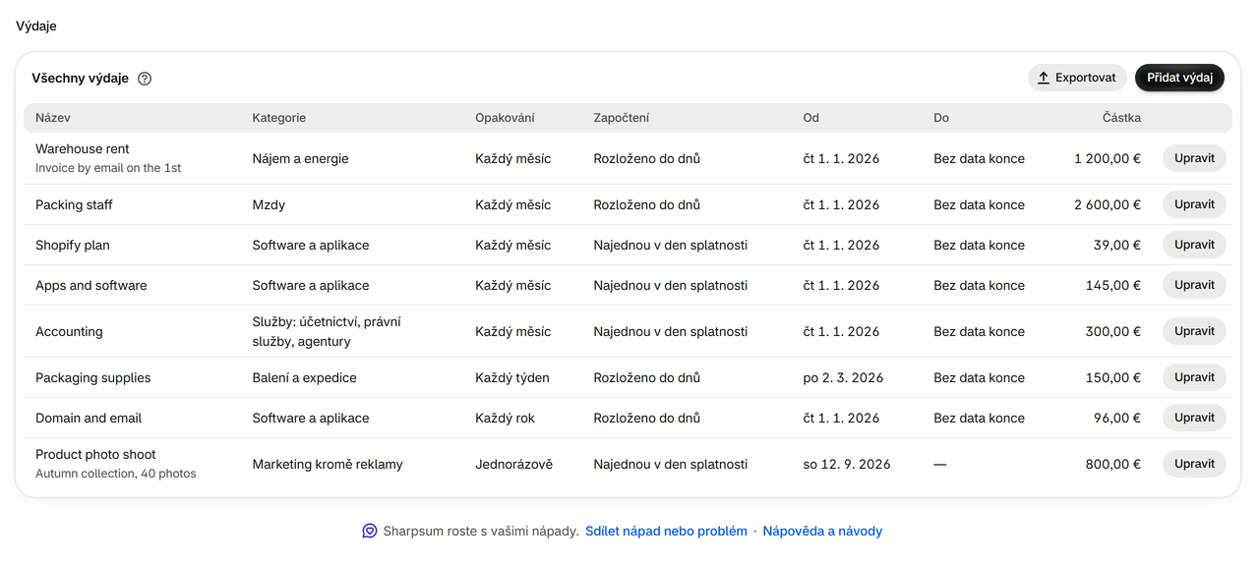Click Upravit for Packing staff
1259x564 pixels.
[x=1194, y=204]
